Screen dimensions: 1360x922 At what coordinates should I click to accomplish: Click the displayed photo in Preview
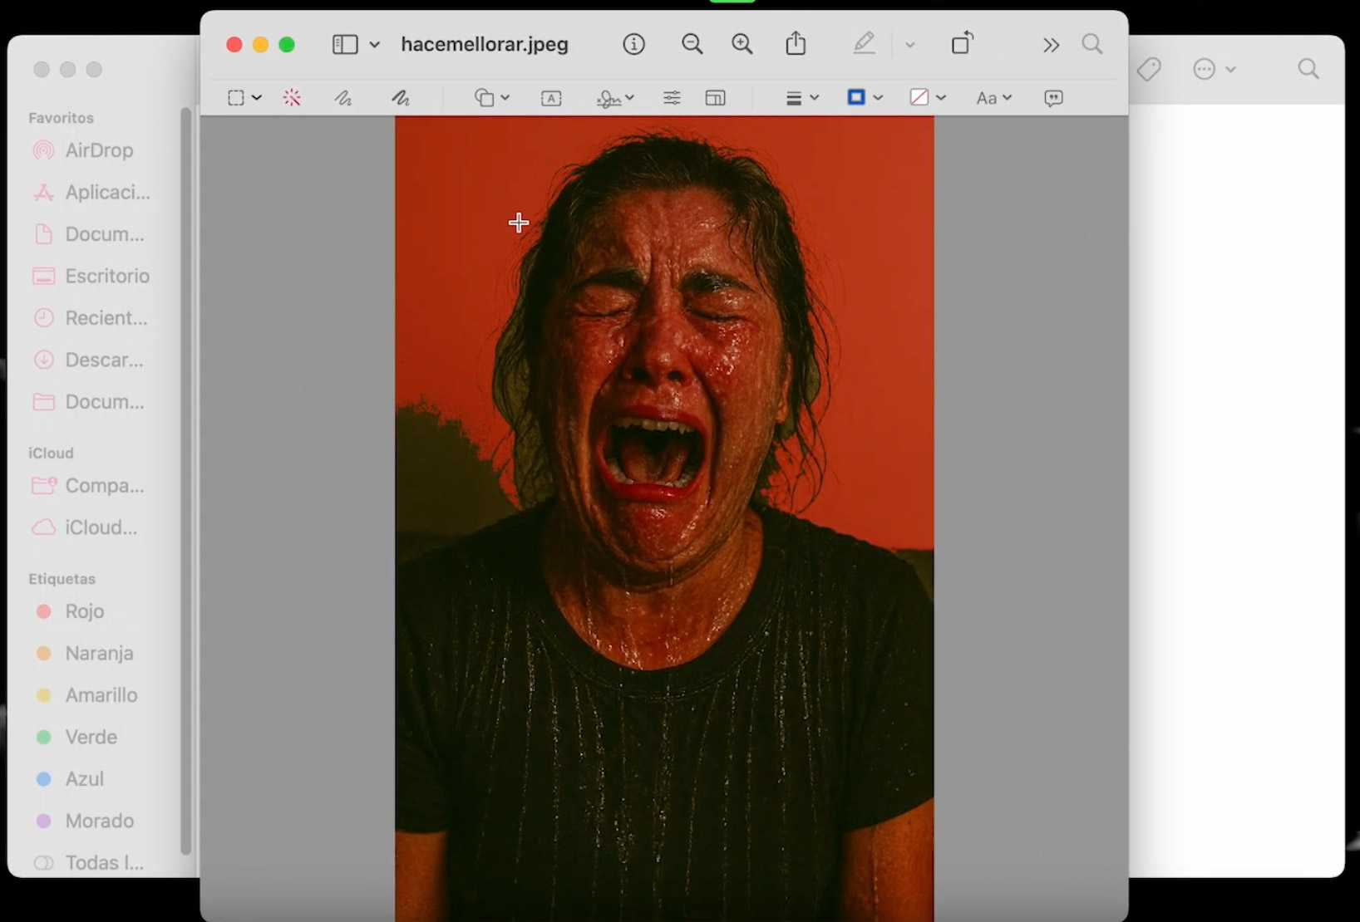pyautogui.click(x=664, y=518)
